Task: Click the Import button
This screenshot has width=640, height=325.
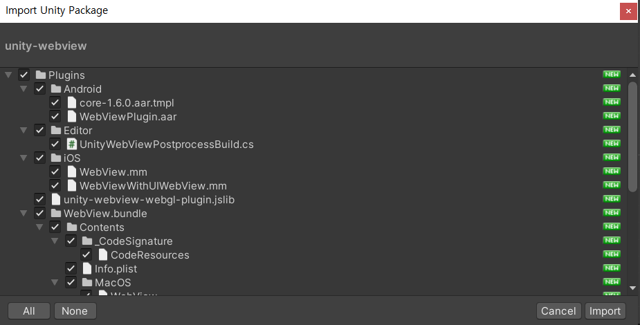Action: [x=605, y=310]
